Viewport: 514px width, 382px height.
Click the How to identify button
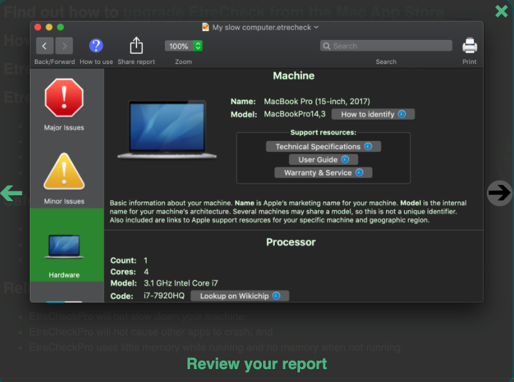coord(373,114)
